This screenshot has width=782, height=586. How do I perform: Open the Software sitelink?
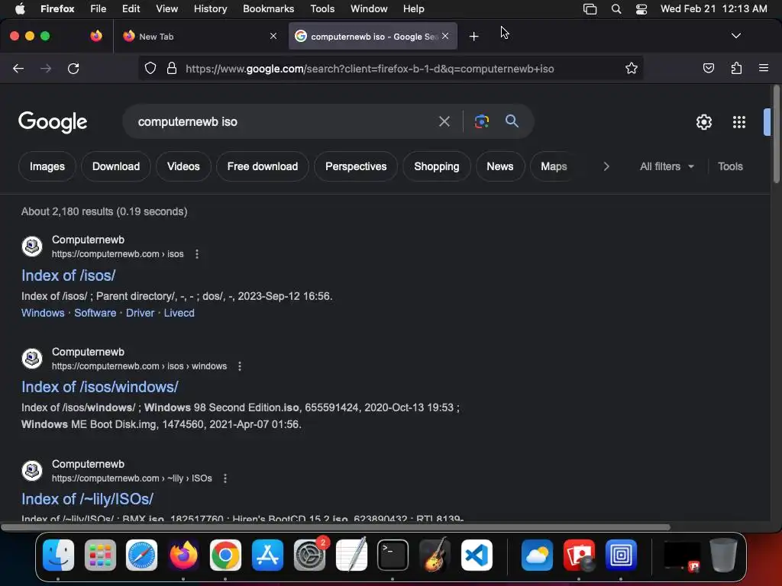tap(95, 313)
